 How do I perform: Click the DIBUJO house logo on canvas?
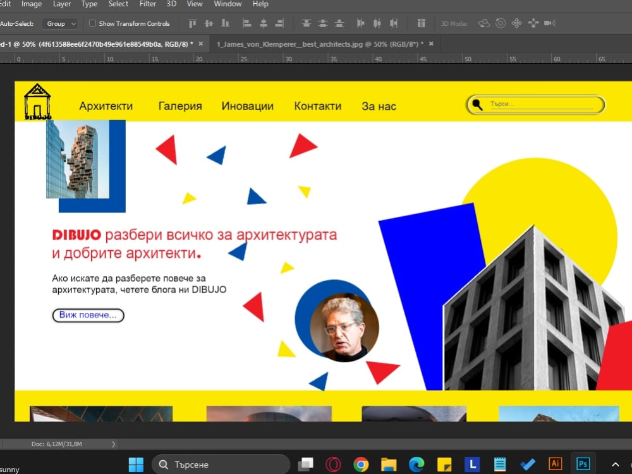coord(37,102)
